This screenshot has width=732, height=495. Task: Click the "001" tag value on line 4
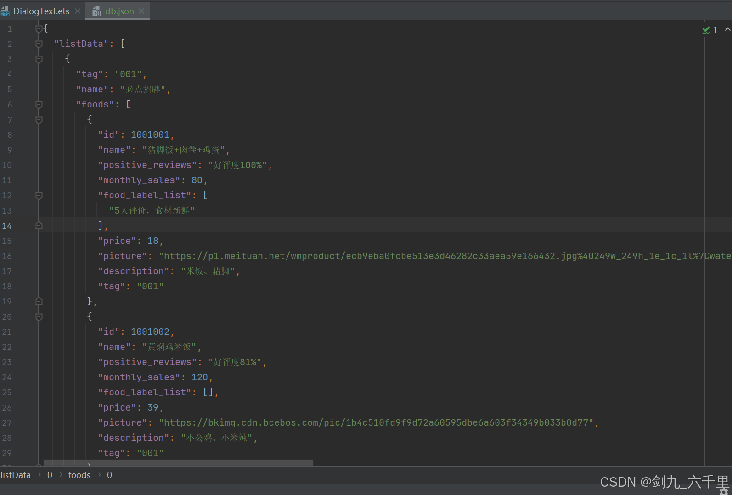[x=128, y=74]
